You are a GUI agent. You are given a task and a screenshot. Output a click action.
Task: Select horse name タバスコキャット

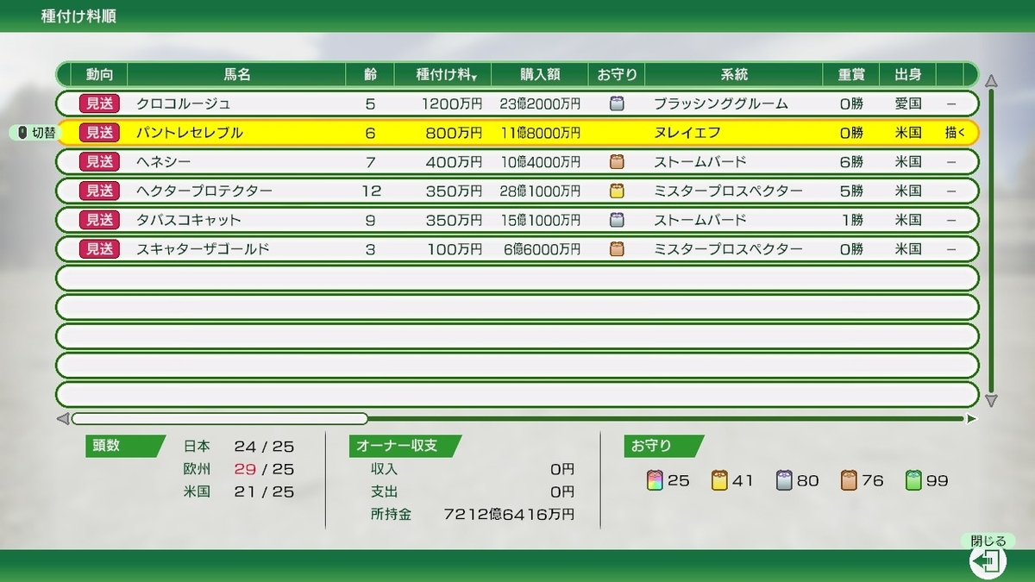[189, 220]
